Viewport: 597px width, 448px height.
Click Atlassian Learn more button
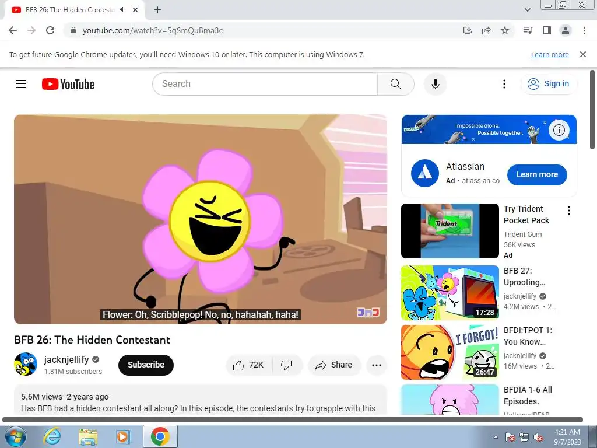click(x=537, y=175)
